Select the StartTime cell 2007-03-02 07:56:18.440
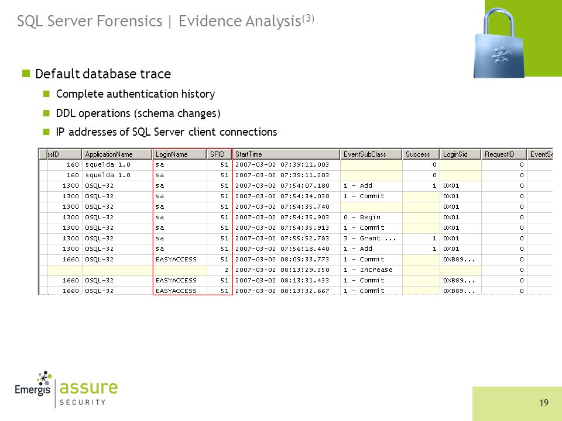 286,249
